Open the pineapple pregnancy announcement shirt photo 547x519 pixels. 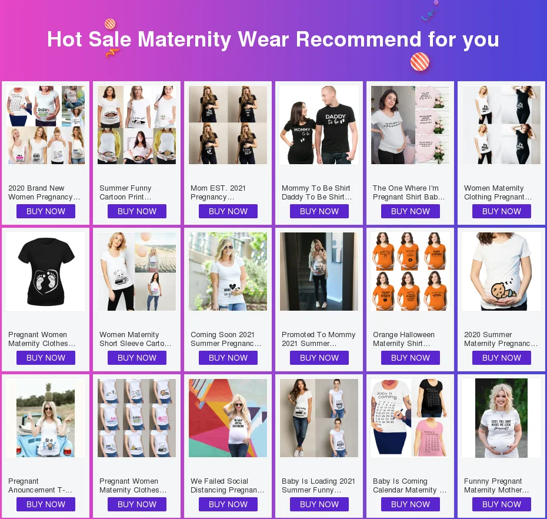(x=46, y=418)
